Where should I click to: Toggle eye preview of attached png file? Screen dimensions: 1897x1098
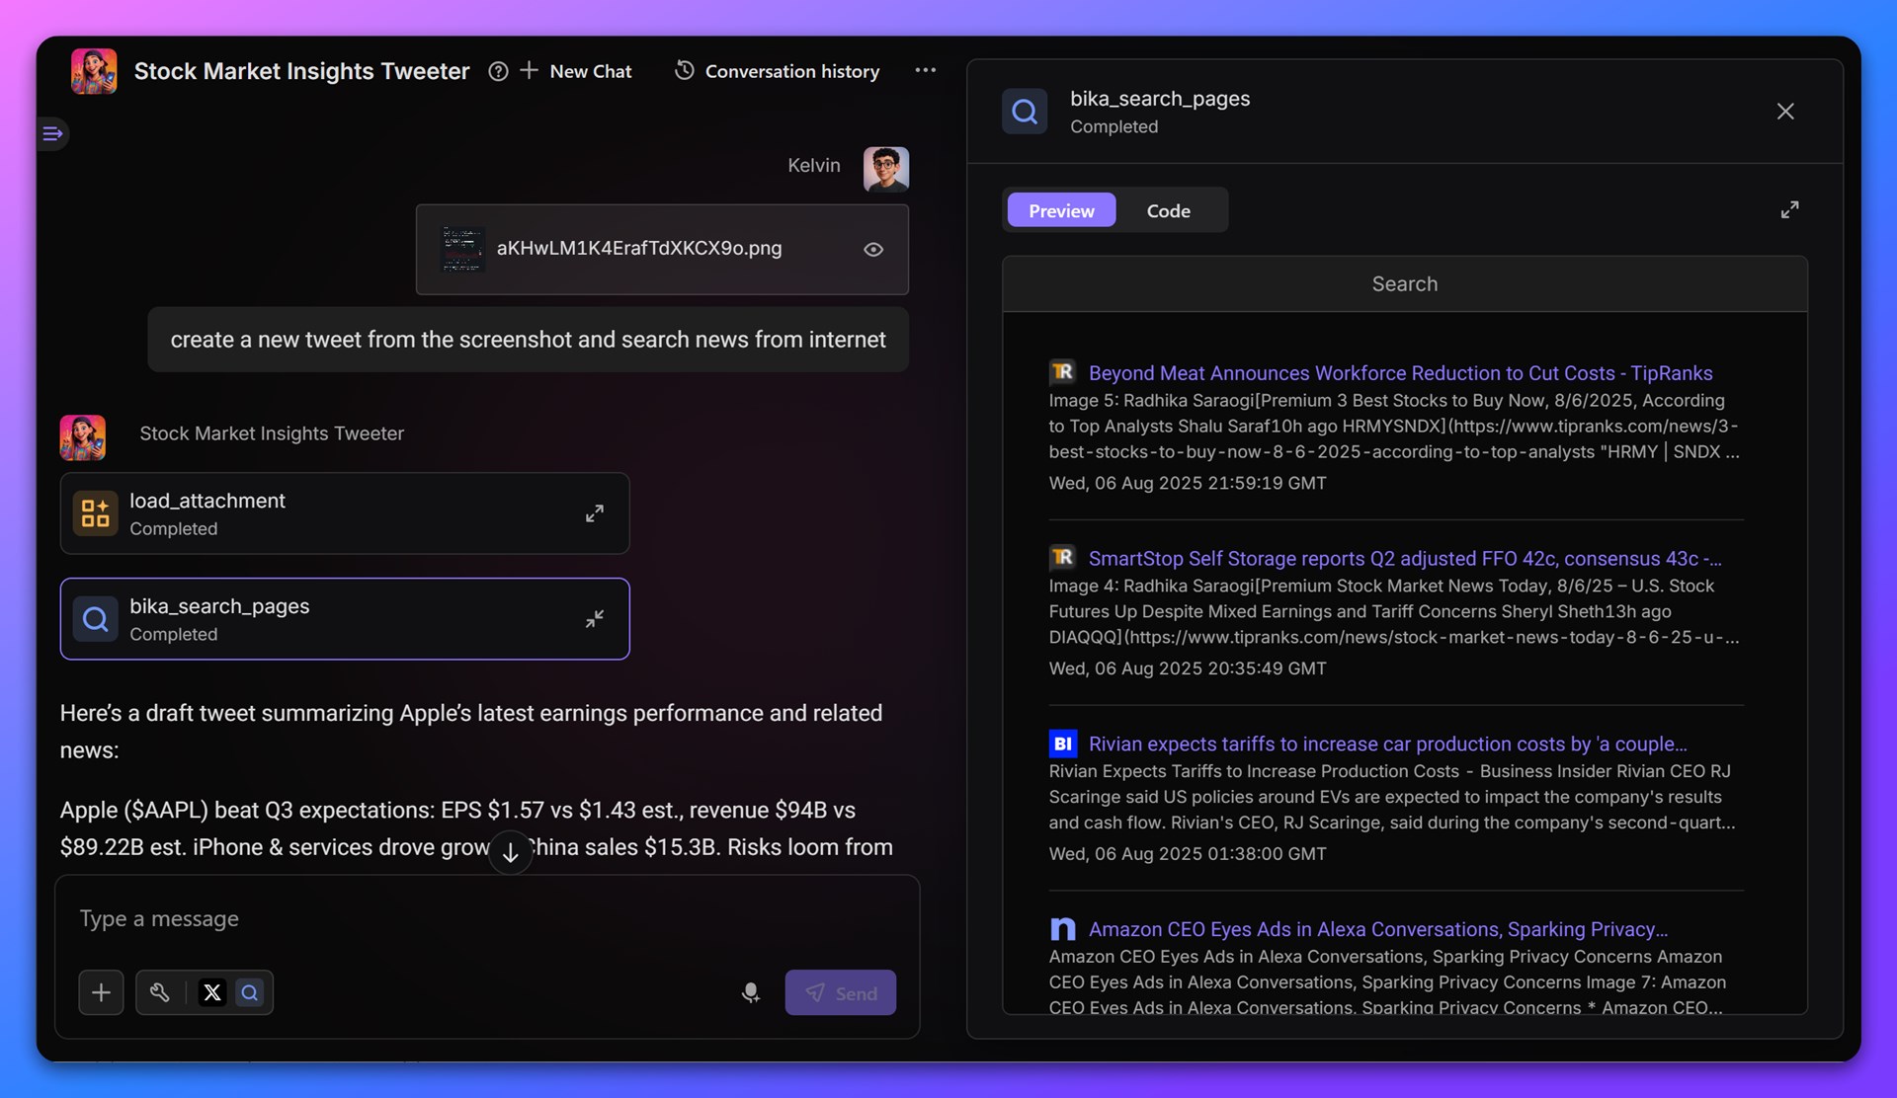coord(873,249)
